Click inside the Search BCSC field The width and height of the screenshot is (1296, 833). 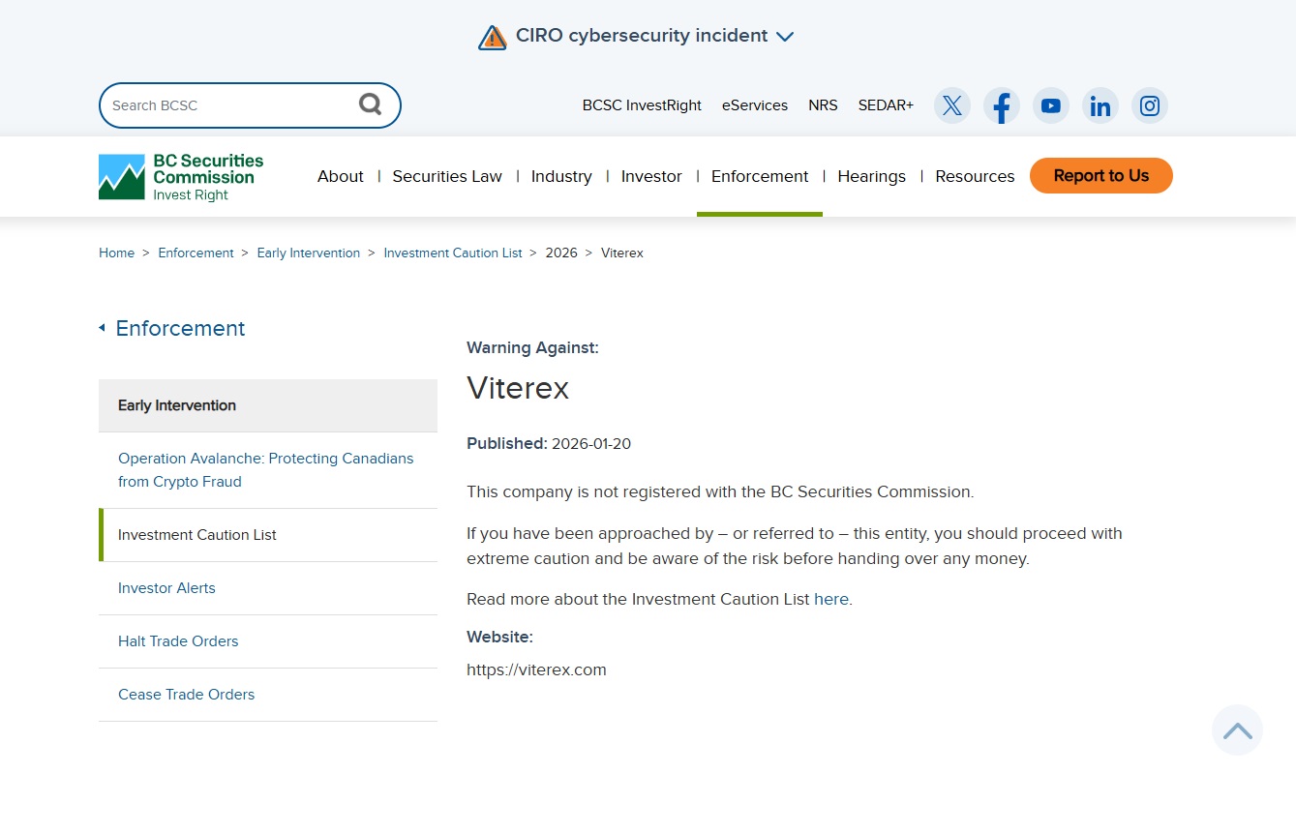(x=223, y=104)
